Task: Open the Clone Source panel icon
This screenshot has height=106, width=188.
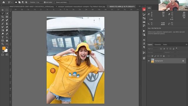Action: click(x=144, y=35)
